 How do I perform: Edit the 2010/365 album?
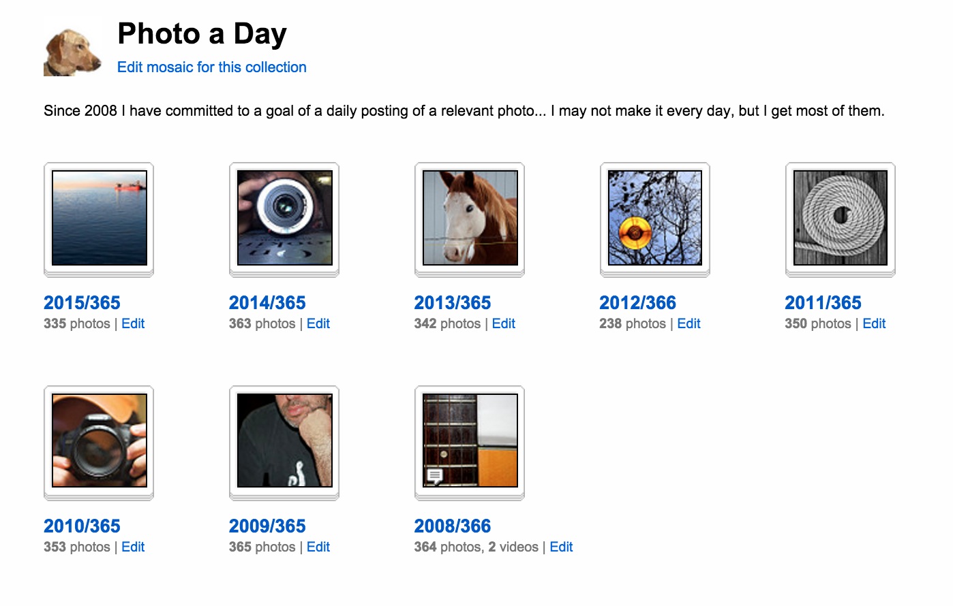[x=133, y=547]
